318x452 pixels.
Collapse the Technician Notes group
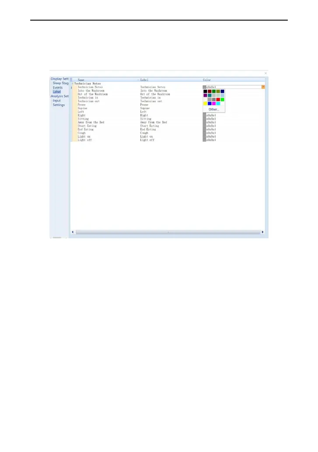[72, 84]
